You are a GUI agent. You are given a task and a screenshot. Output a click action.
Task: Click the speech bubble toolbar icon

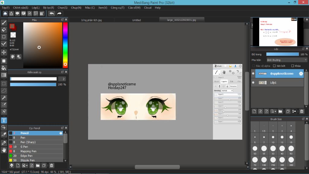(17, 13)
